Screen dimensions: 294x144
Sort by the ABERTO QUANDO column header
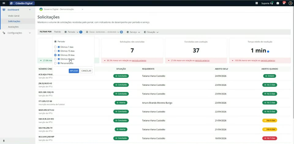click(269, 69)
